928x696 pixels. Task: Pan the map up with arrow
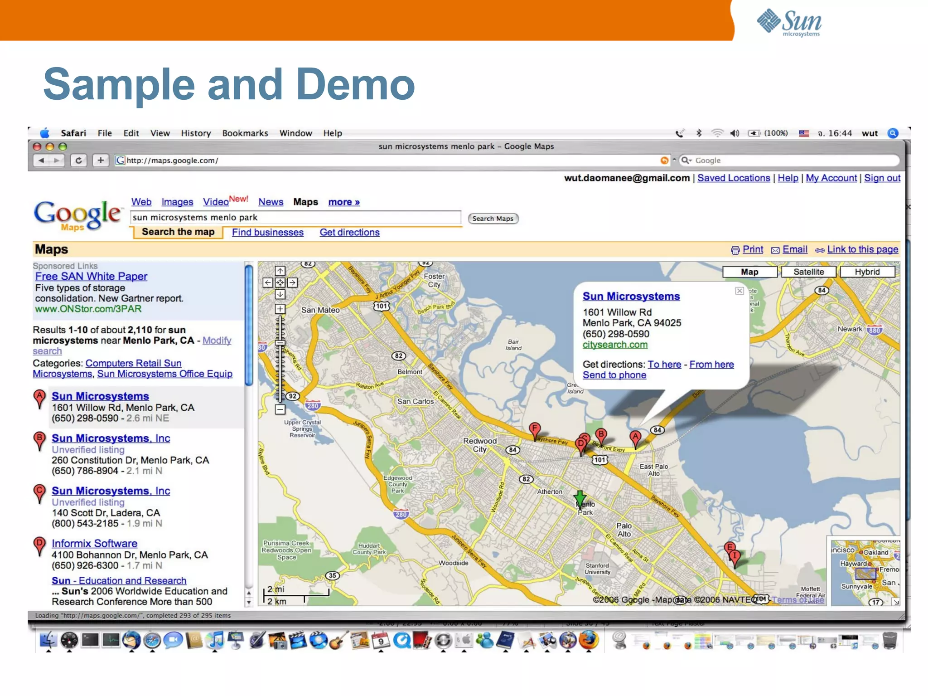point(280,271)
